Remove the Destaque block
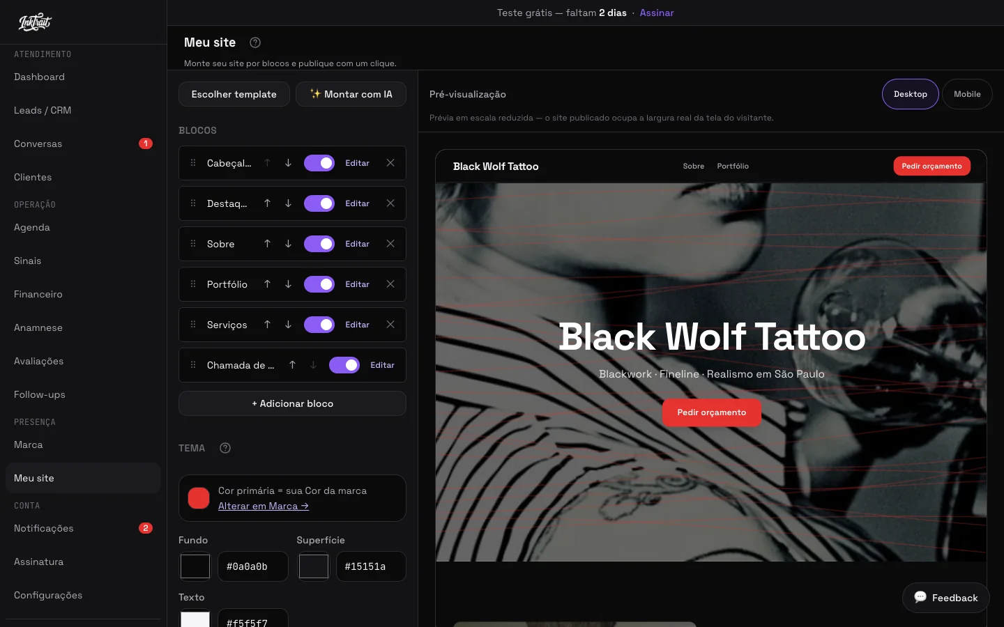 (x=390, y=203)
